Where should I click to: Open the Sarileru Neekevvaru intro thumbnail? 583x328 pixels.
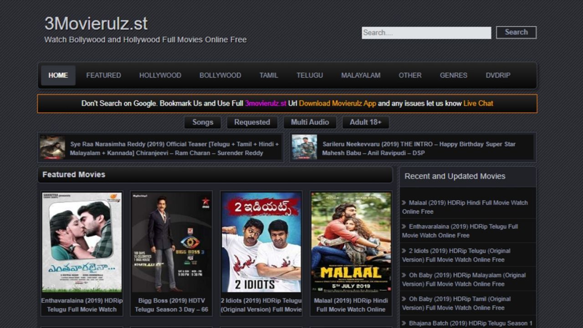tap(304, 147)
